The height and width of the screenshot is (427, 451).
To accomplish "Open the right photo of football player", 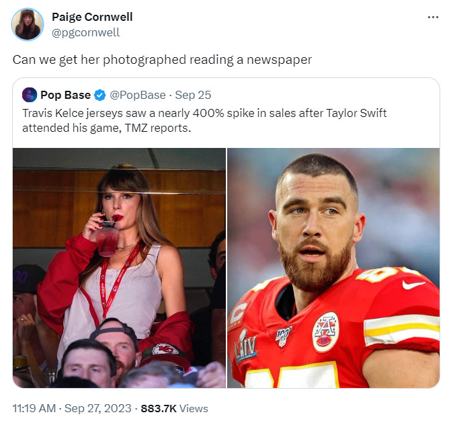I will pyautogui.click(x=333, y=268).
